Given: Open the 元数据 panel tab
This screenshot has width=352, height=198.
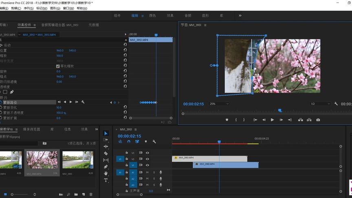Looking at the screenshot, I should tap(94, 25).
